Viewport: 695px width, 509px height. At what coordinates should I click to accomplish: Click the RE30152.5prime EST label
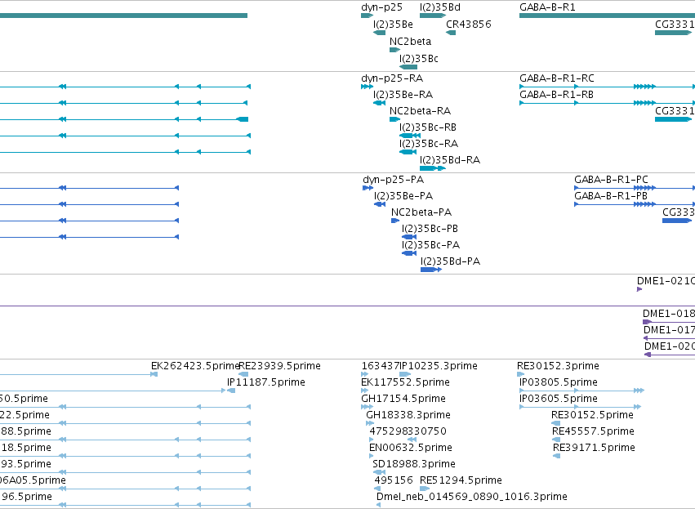592,415
